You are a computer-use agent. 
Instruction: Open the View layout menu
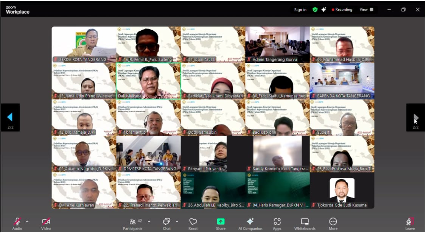click(366, 10)
